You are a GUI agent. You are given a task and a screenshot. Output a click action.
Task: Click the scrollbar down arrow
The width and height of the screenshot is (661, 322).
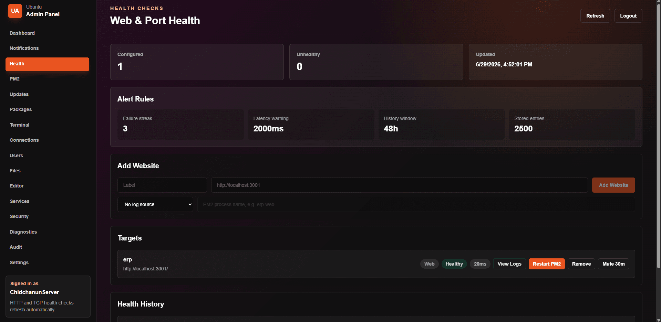(659, 320)
